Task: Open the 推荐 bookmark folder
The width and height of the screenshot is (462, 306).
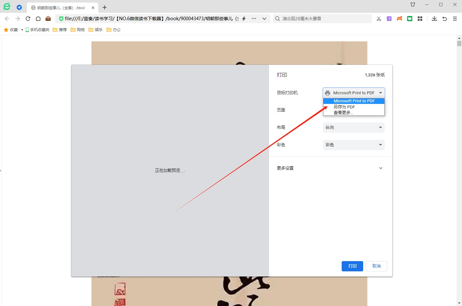Action: 60,30
